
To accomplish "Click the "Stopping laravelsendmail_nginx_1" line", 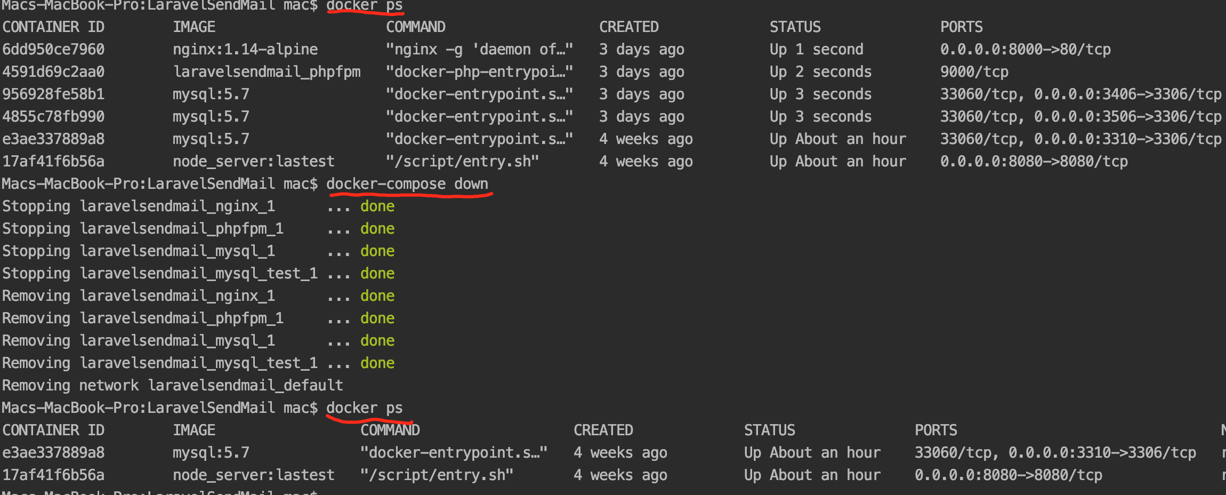I will [139, 206].
